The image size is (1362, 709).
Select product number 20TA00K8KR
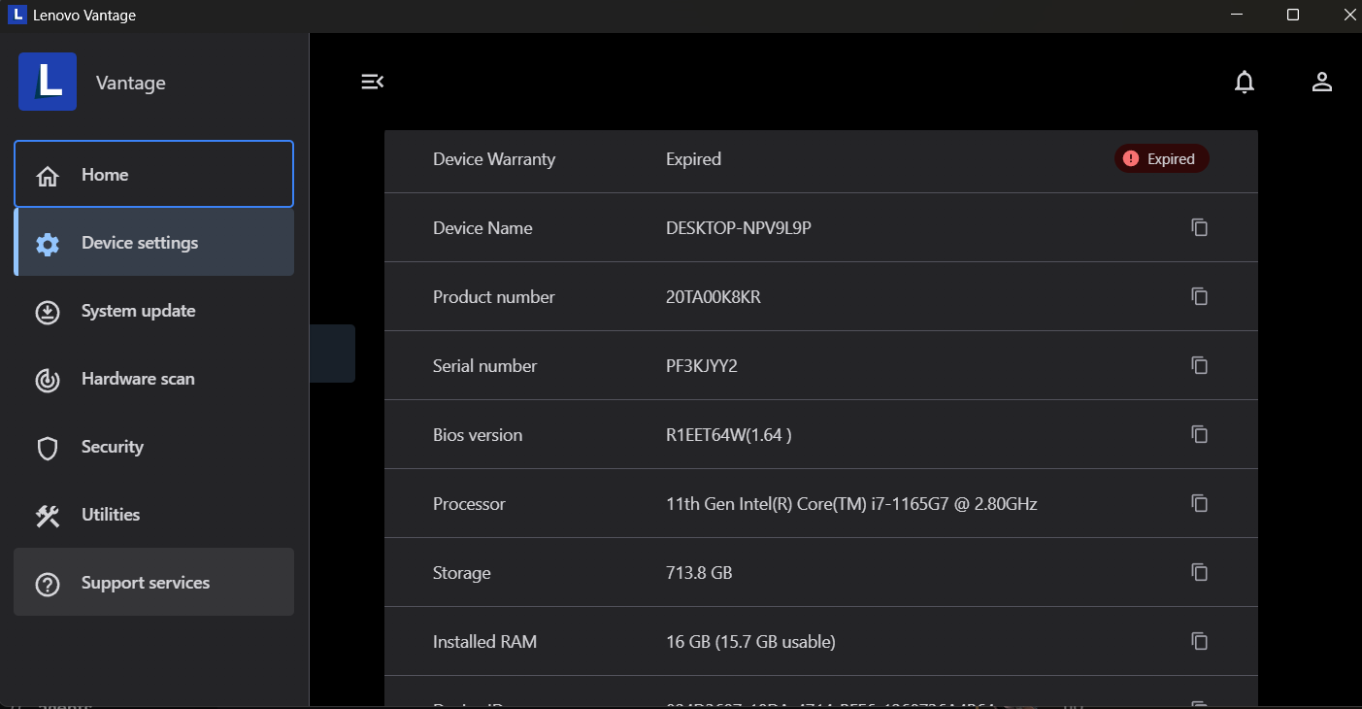(714, 297)
